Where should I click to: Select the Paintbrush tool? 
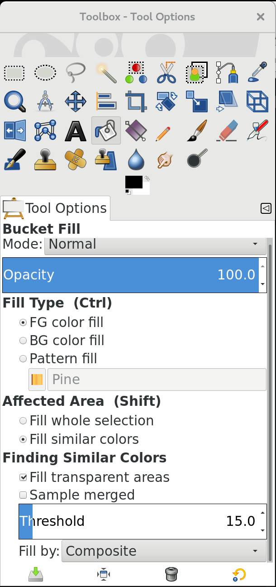click(197, 130)
